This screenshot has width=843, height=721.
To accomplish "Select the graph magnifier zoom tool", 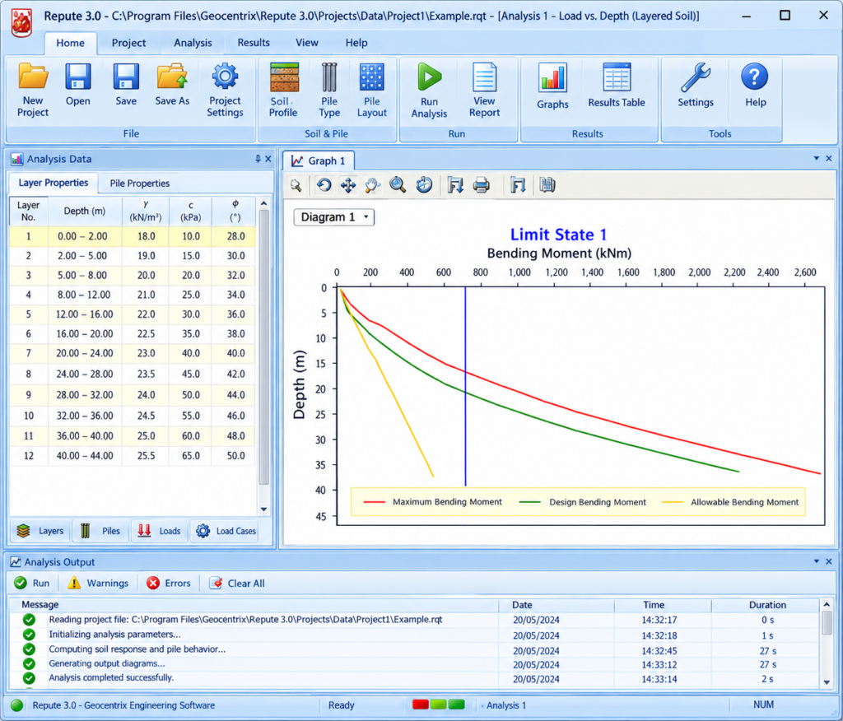I will pos(398,185).
